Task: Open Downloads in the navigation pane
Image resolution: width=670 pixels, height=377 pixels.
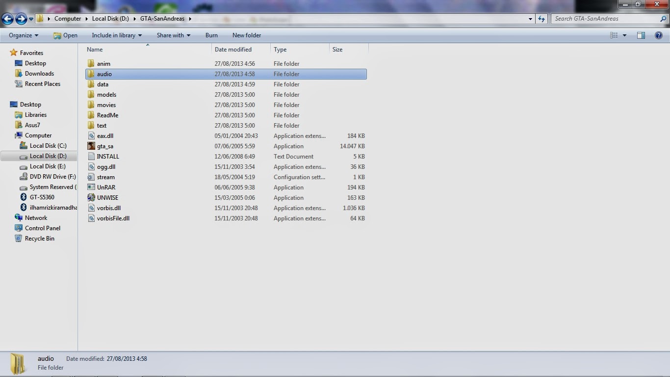Action: [39, 74]
